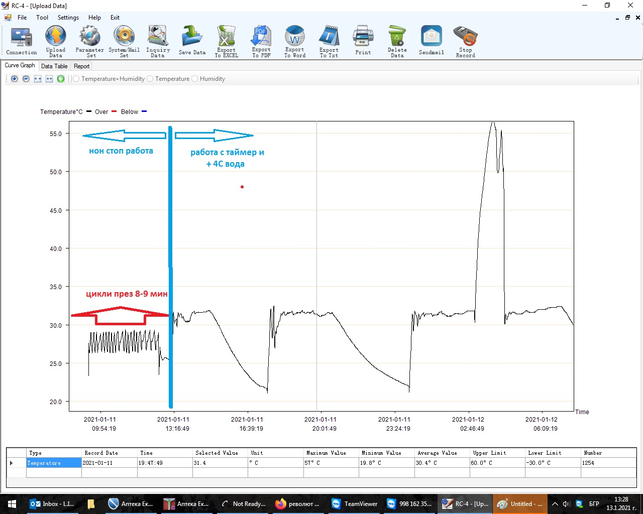
Task: Select the Humidity radio button
Action: [195, 79]
